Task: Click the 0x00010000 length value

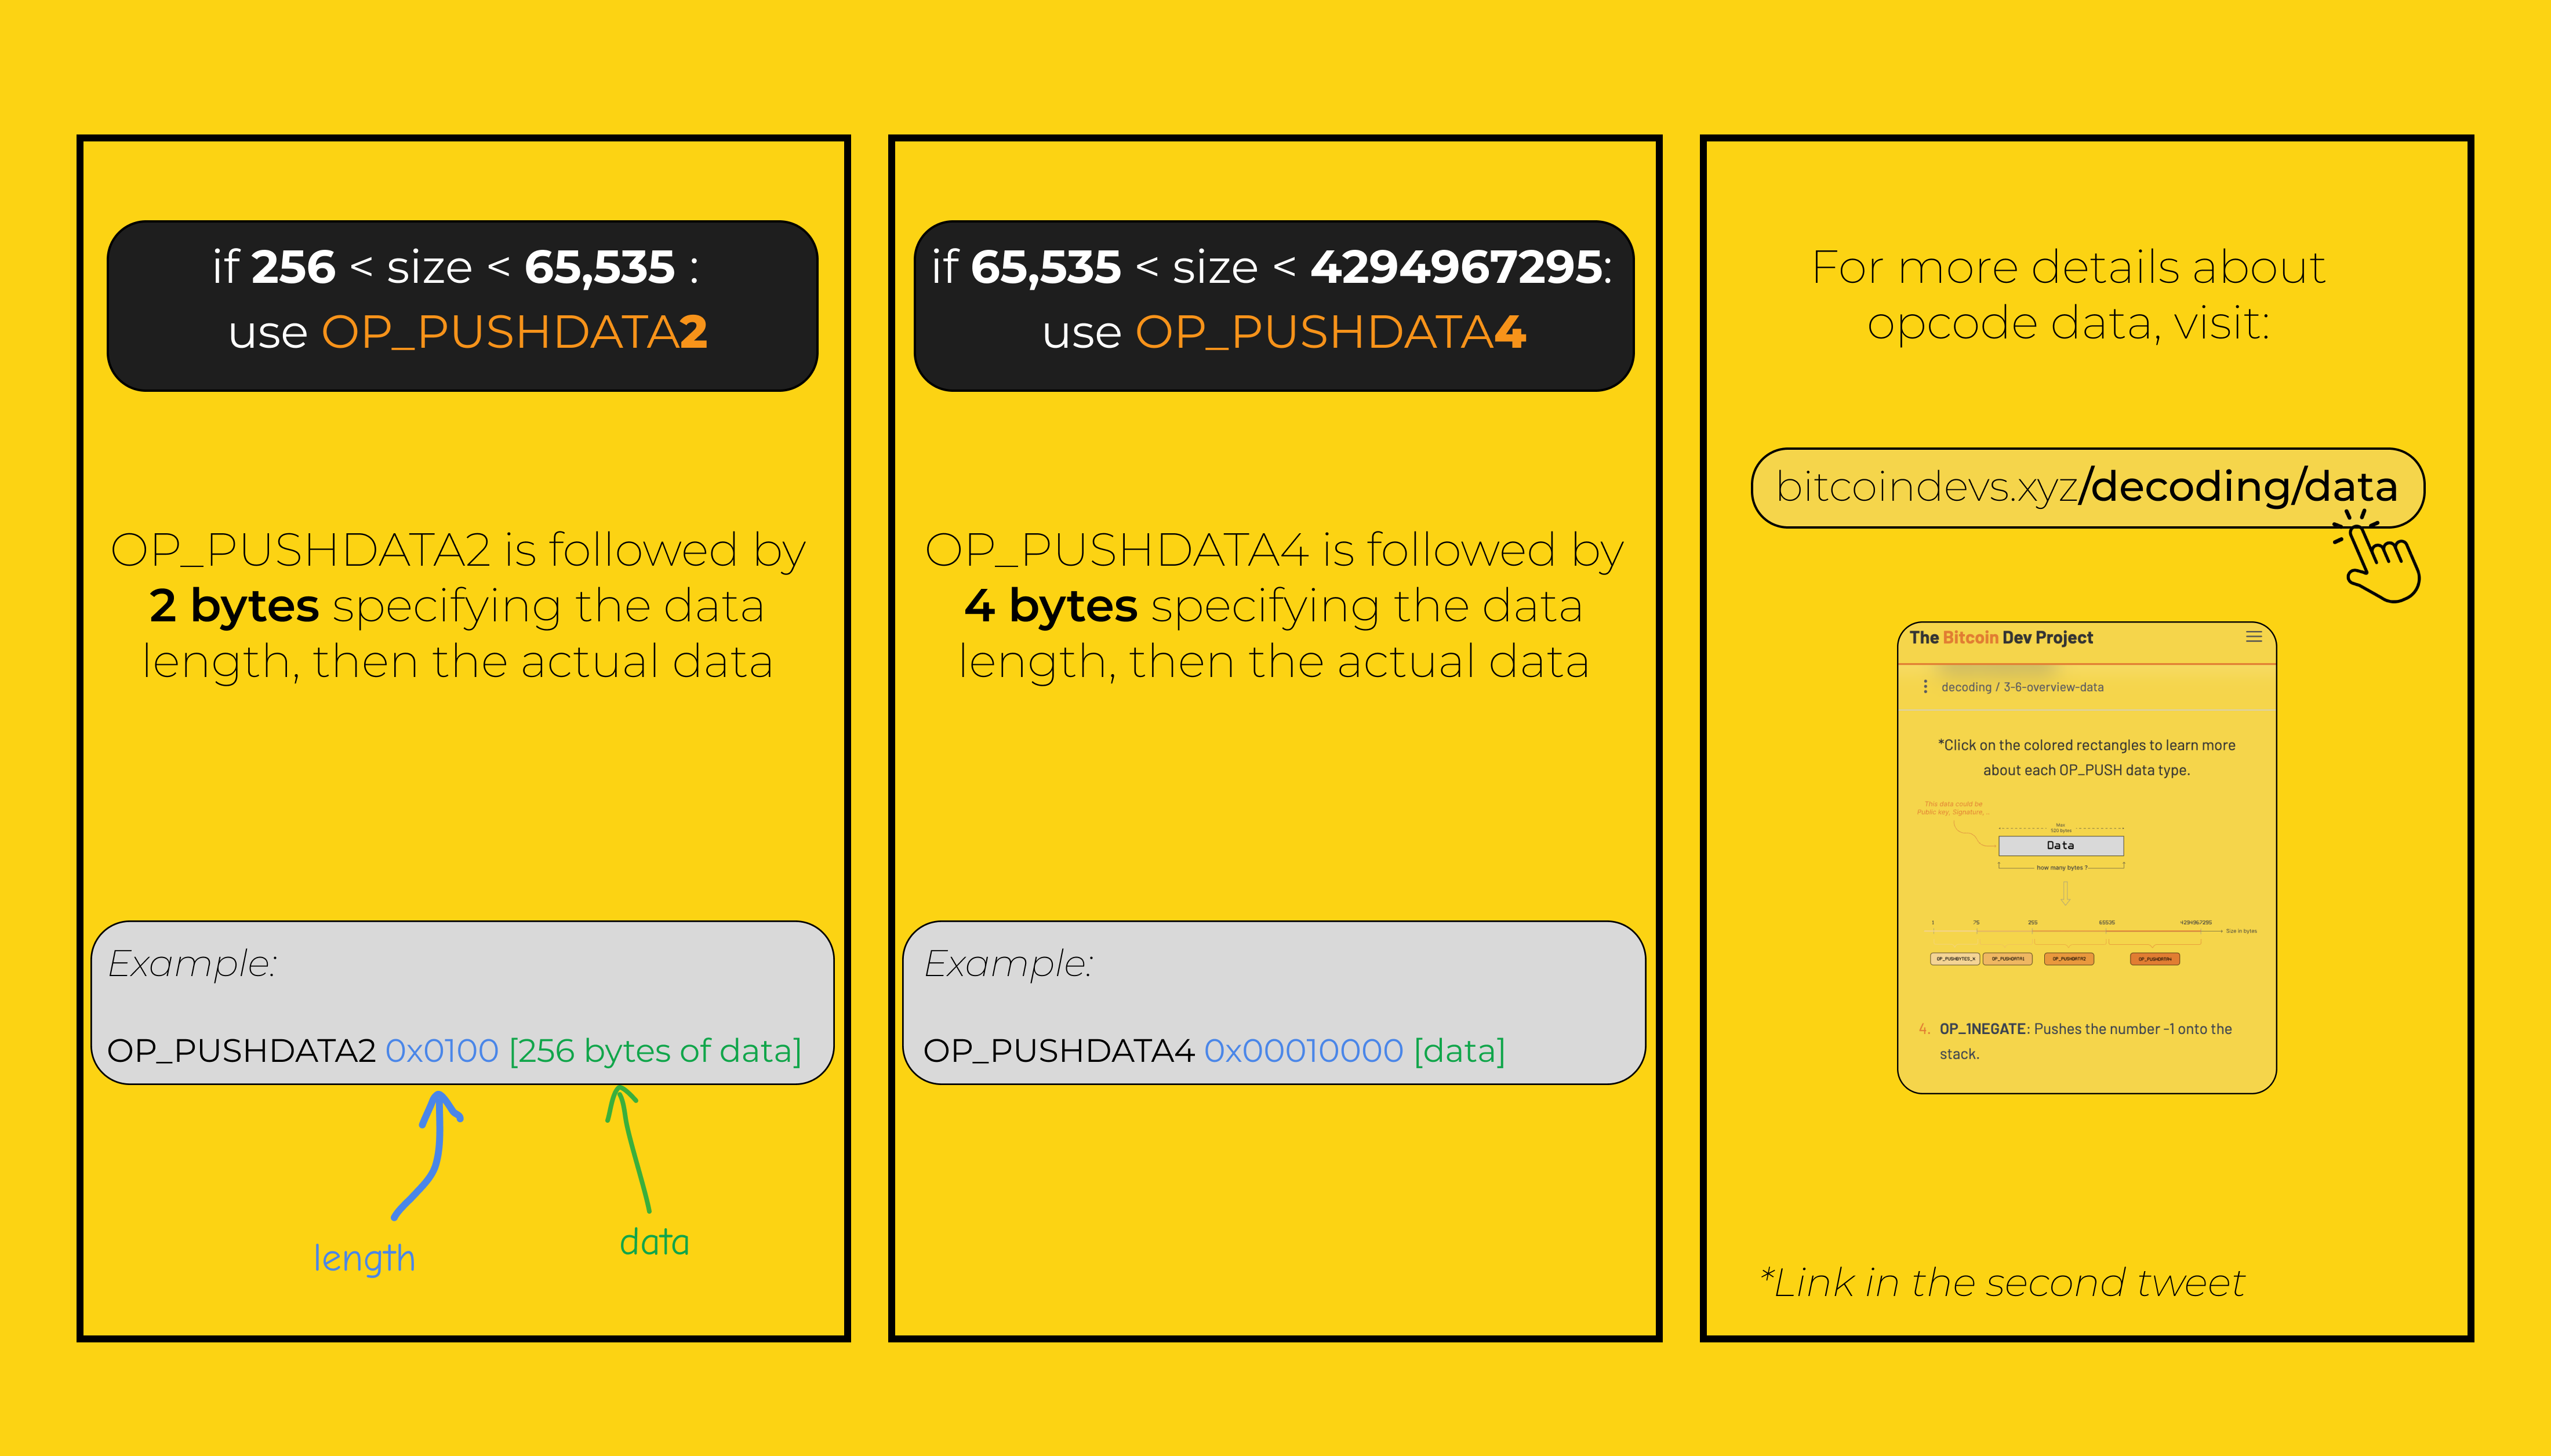Action: click(x=1303, y=1051)
